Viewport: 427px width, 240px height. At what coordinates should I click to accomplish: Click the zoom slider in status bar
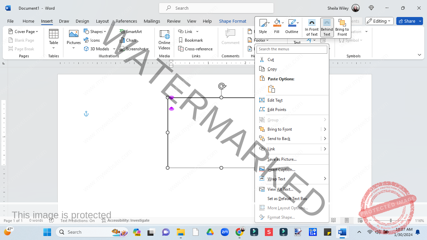click(x=391, y=221)
